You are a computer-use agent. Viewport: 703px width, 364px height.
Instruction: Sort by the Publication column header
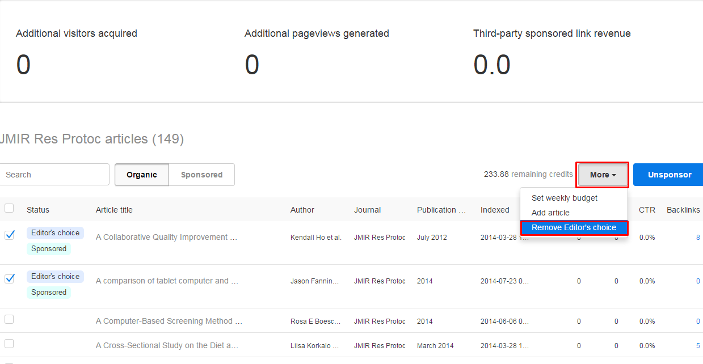(441, 210)
